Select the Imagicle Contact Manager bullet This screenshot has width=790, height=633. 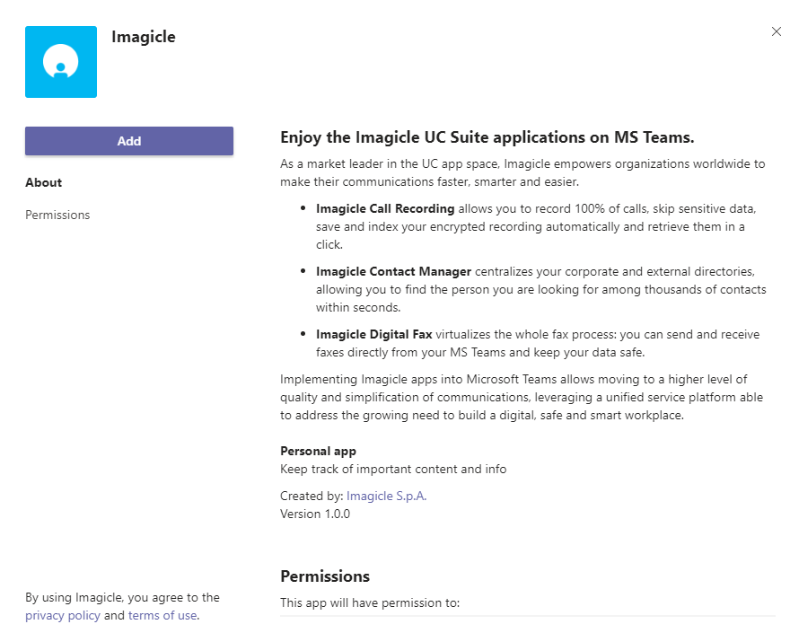coord(394,271)
